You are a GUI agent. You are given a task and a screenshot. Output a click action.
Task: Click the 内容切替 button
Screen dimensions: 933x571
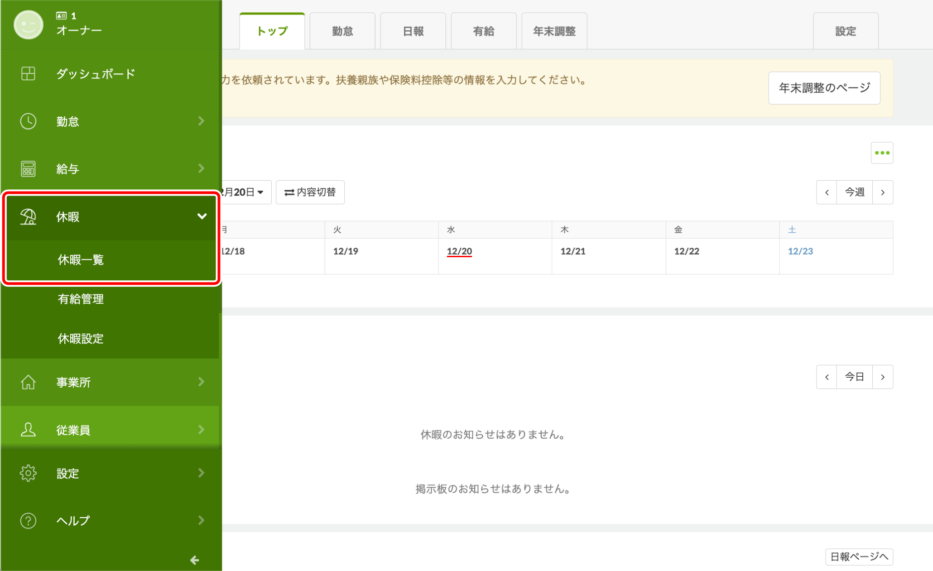[310, 192]
